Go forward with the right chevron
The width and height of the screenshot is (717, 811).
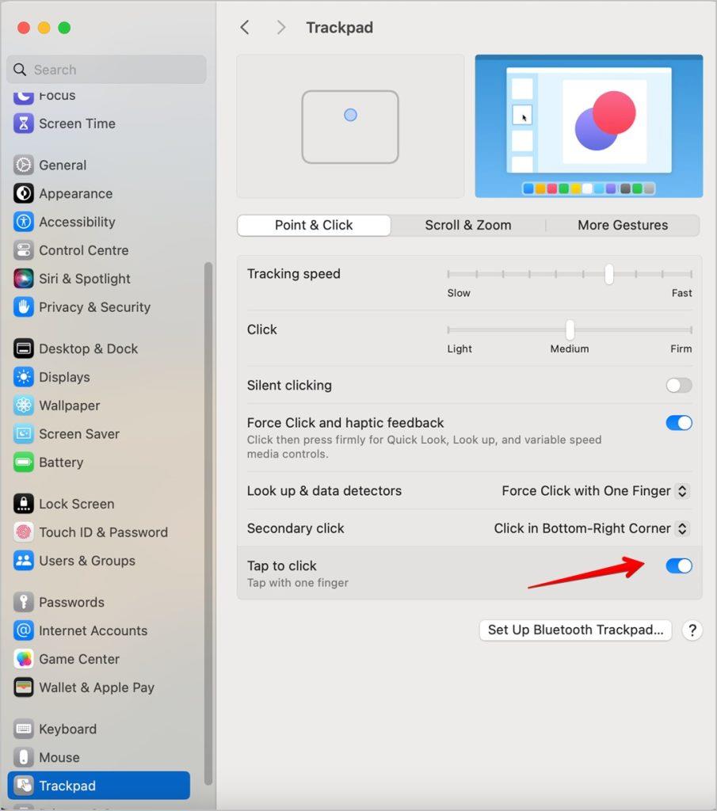(281, 28)
